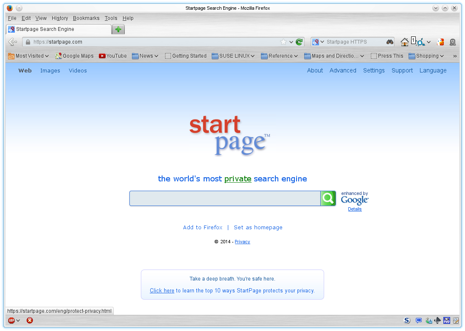Open the Adblock Plus dropdown arrow

tap(18, 320)
